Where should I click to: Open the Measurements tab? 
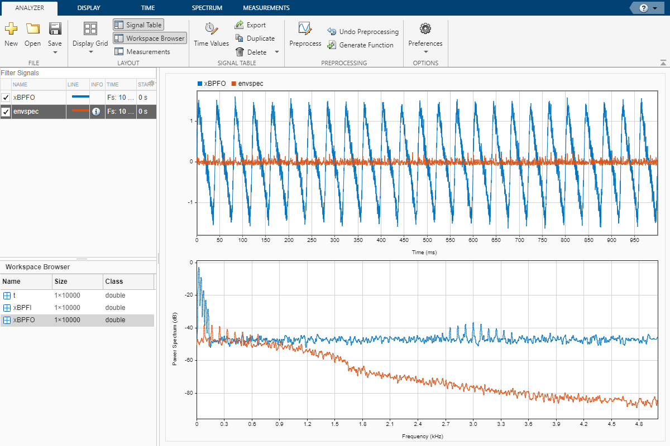click(x=266, y=8)
